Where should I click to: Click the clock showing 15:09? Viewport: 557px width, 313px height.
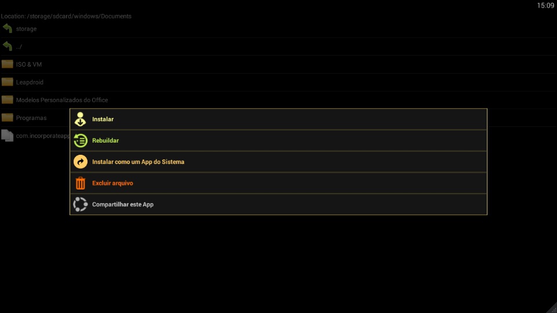click(x=545, y=5)
